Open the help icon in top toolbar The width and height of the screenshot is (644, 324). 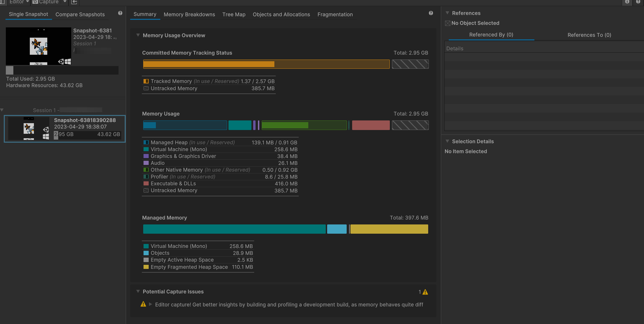(638, 2)
